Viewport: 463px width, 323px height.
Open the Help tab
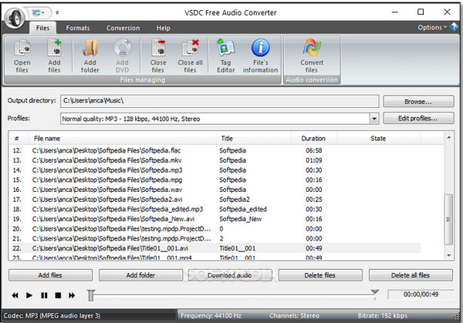[164, 28]
